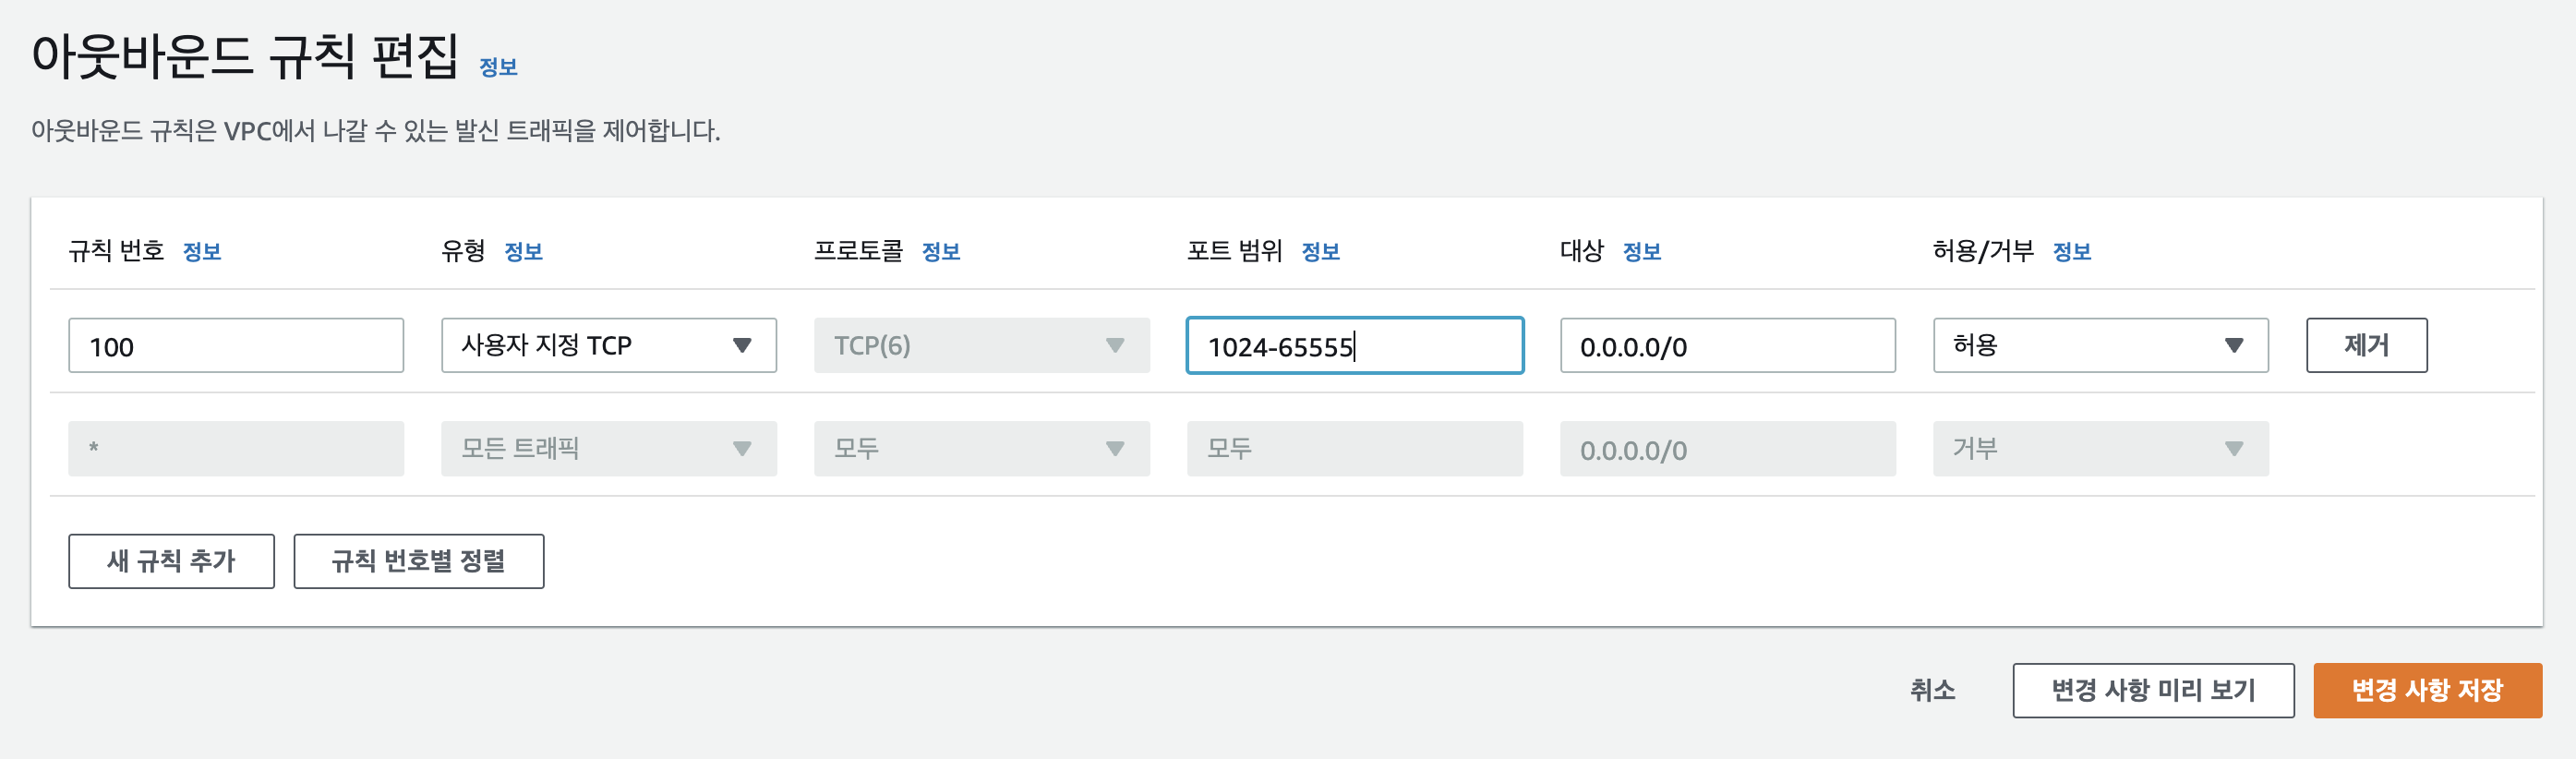Open 정보 link next to 대상 header

coord(1641,251)
